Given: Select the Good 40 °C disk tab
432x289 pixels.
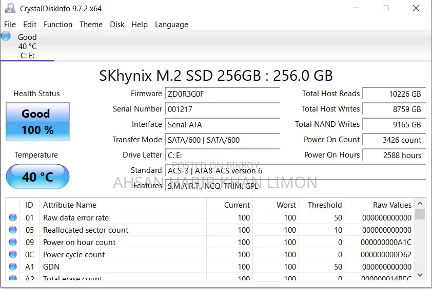Looking at the screenshot, I should pos(27,46).
